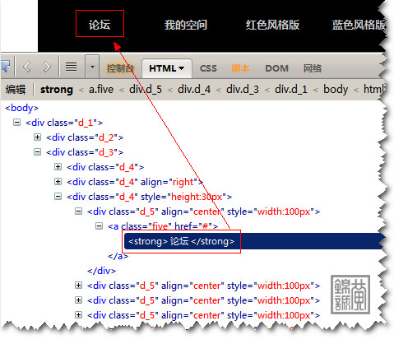Go forward with the right arrow icon

47,67
